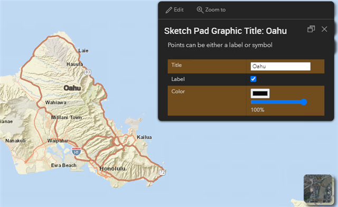Switch basemap using satellite imagery thumbnail
The image size is (338, 207).
click(318, 189)
